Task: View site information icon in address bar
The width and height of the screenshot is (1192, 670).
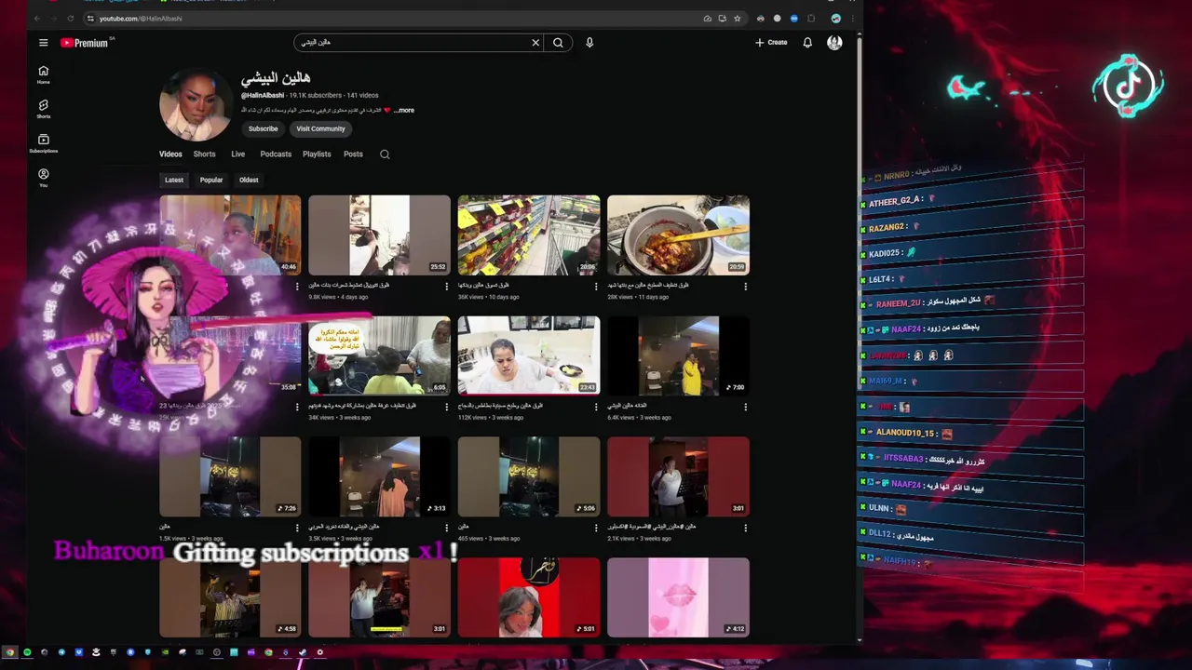Action: [90, 19]
